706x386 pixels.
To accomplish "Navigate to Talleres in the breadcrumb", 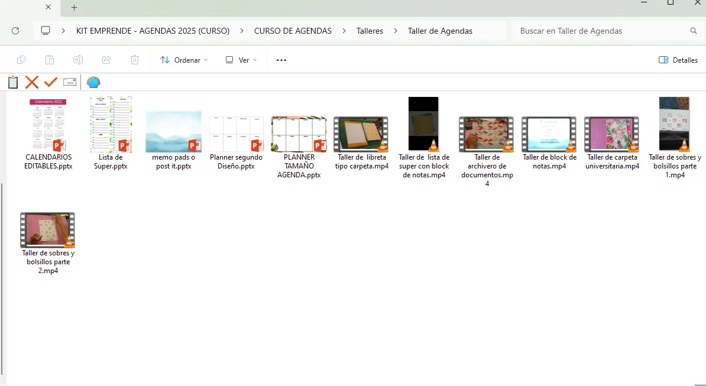I will (370, 31).
